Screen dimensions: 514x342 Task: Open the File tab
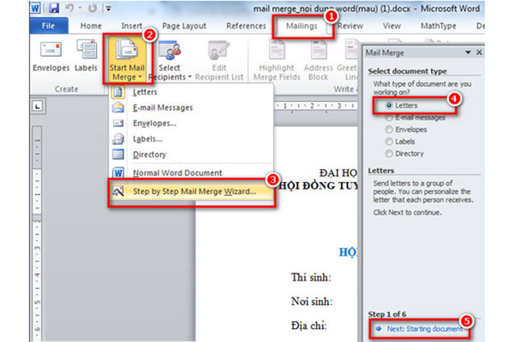(48, 26)
